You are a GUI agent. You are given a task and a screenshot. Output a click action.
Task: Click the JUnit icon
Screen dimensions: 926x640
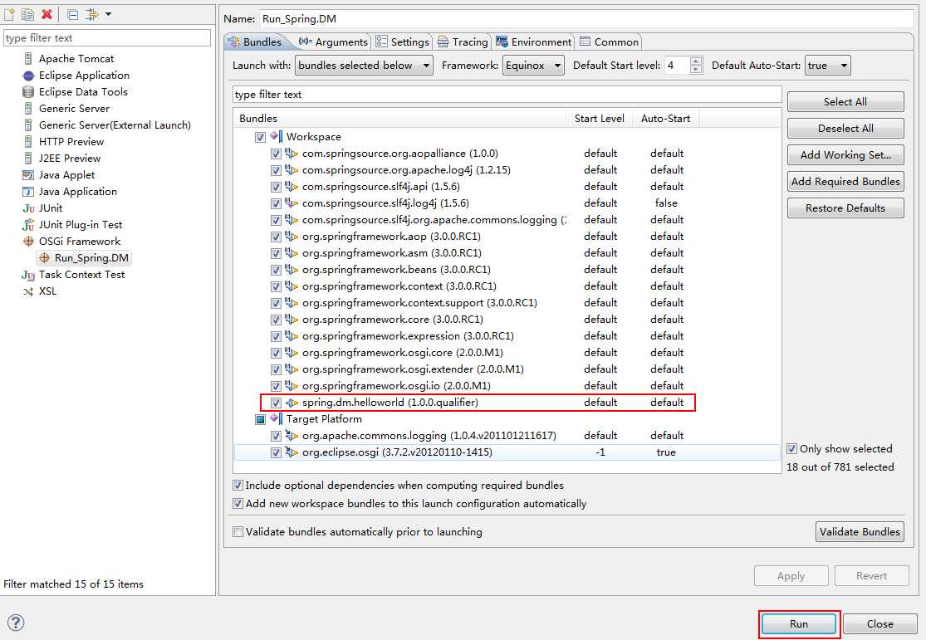27,208
